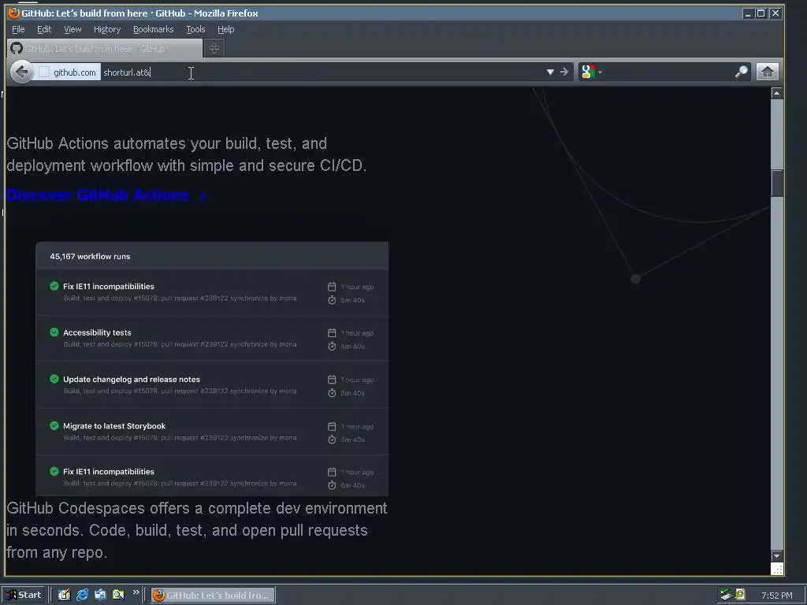
Task: Click the Google search engine icon
Action: (588, 72)
